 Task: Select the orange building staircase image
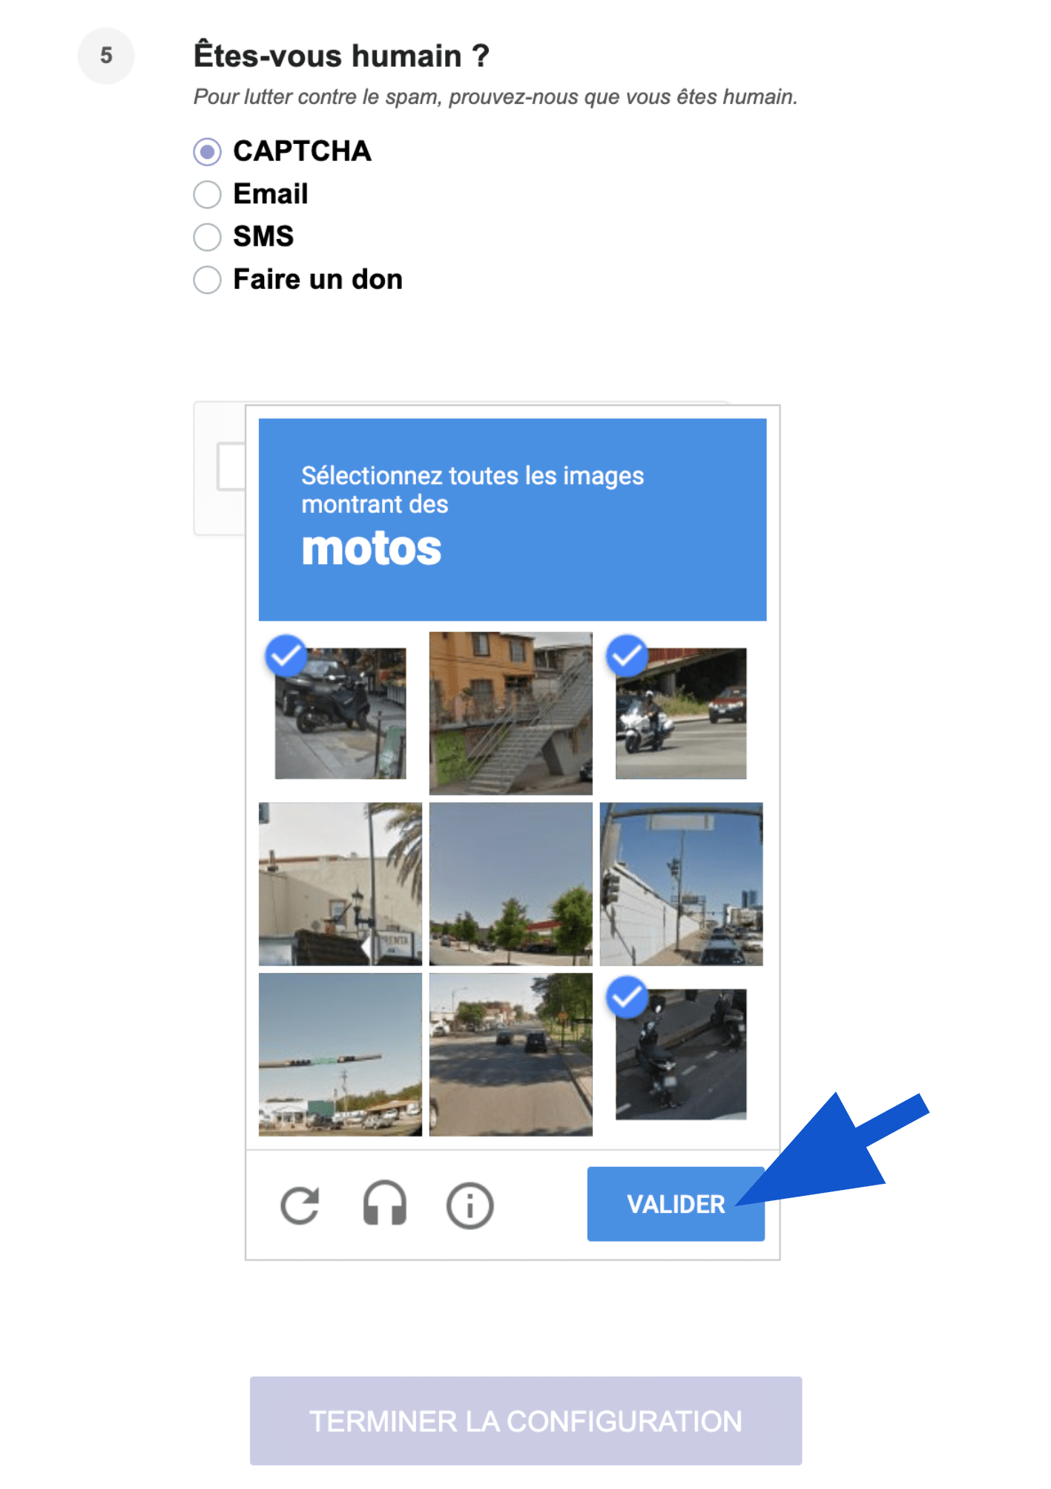coord(511,713)
